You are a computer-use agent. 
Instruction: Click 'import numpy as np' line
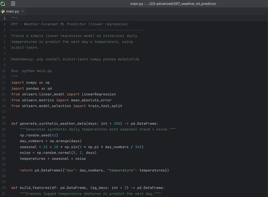pos(30,83)
